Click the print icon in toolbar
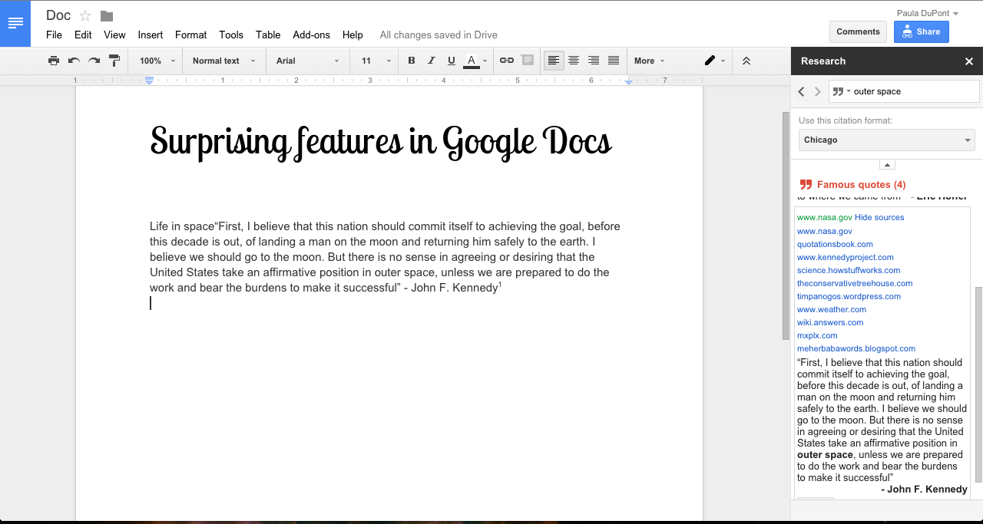983x524 pixels. 54,61
